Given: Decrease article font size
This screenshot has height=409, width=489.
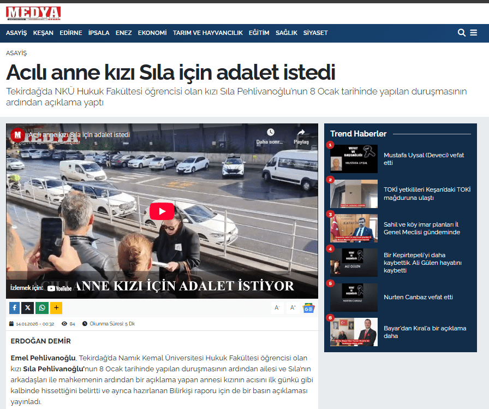Looking at the screenshot, I should 277,308.
